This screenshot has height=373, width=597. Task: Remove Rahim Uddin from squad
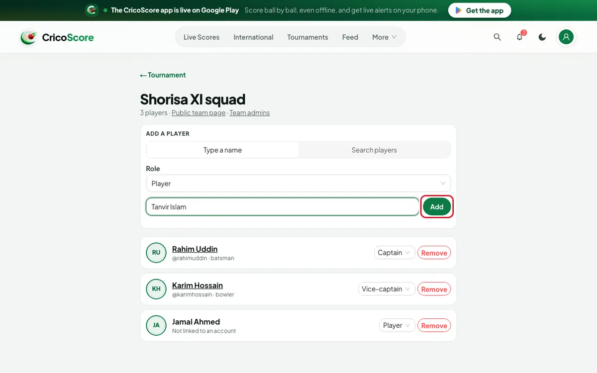[434, 253]
